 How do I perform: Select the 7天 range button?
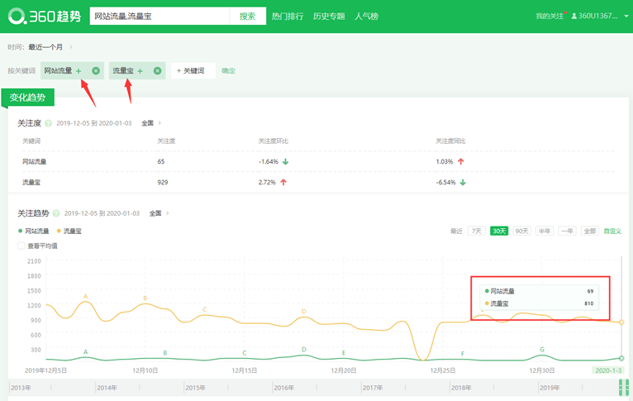coord(476,231)
